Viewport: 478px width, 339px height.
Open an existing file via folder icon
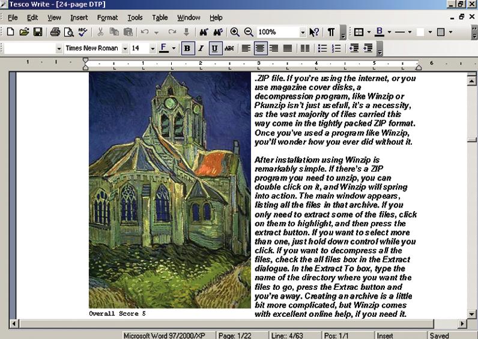24,32
